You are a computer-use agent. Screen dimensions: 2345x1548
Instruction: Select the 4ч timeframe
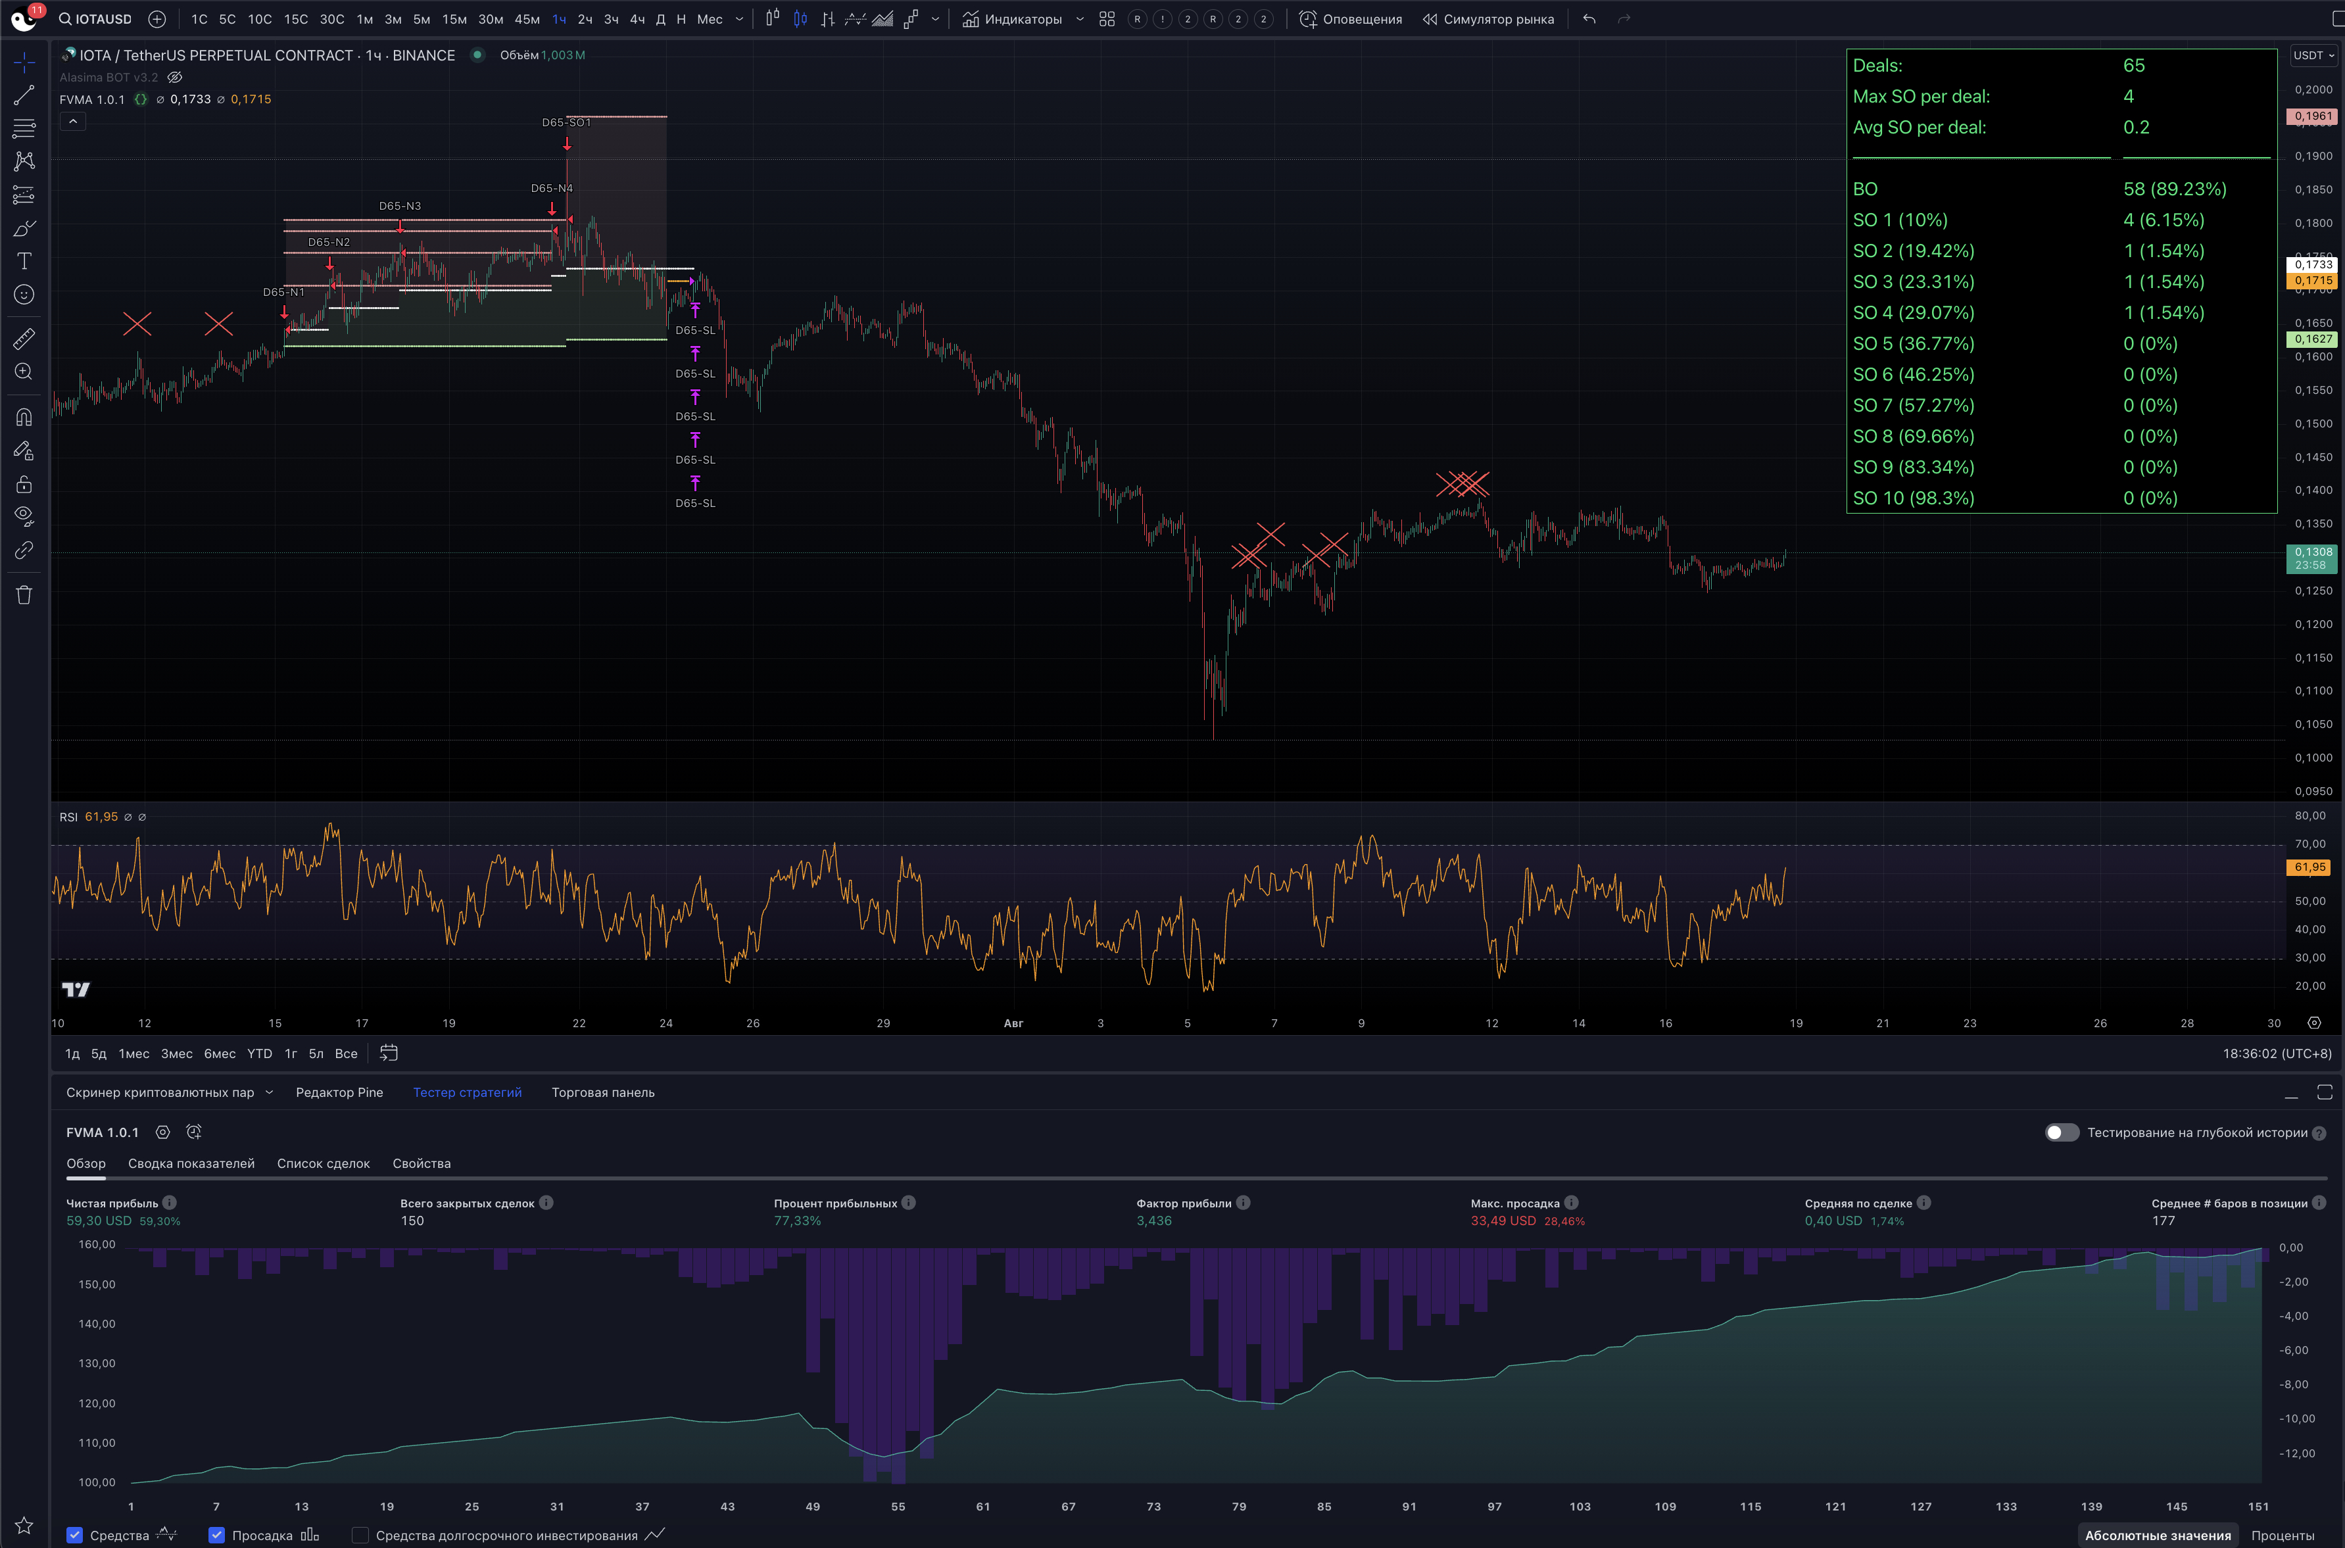[638, 19]
